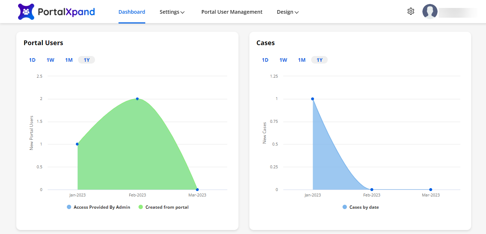Click Feb-2023 data point in Portal Users chart
486x234 pixels.
137,99
